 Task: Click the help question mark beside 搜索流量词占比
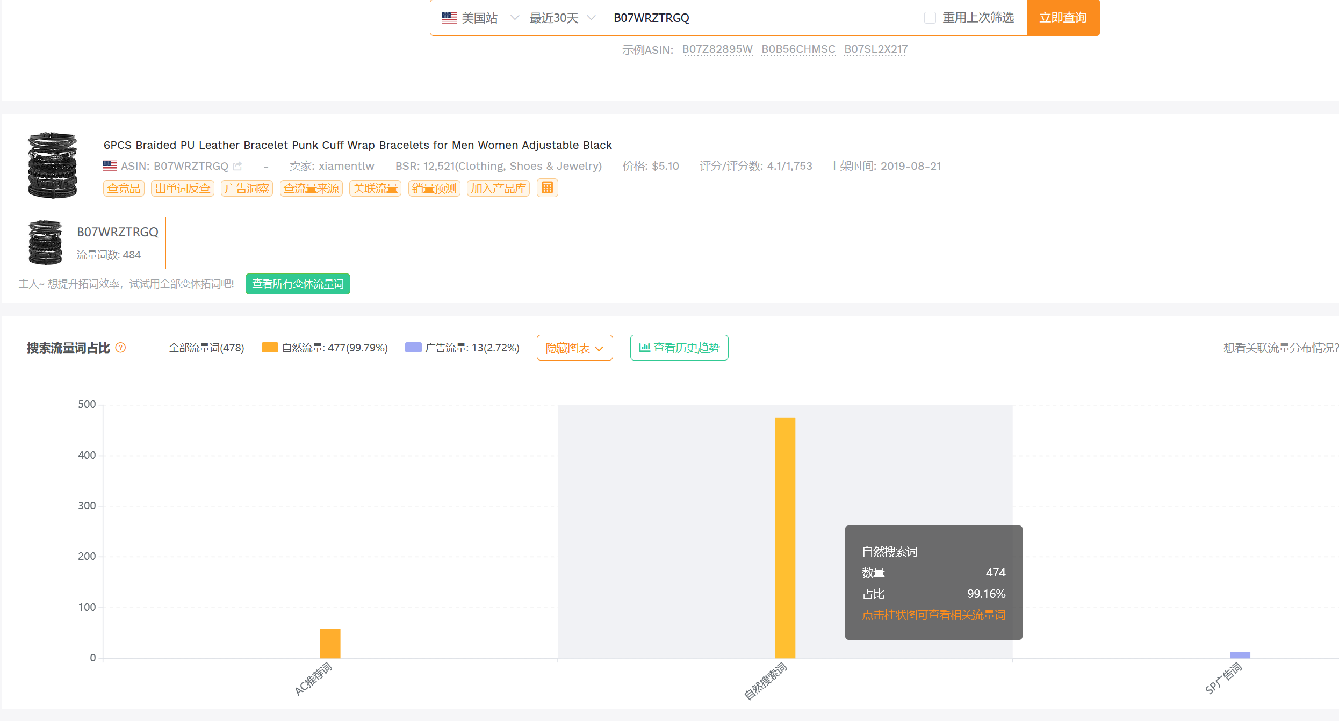121,348
